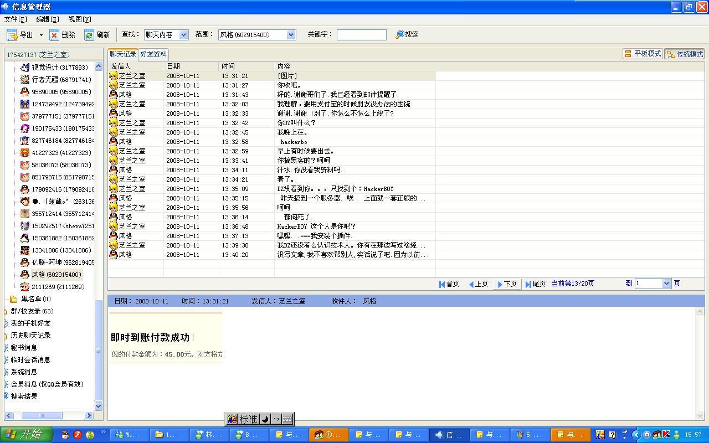Click avatar icon of 41227323 contact
709x443 pixels.
[24, 153]
